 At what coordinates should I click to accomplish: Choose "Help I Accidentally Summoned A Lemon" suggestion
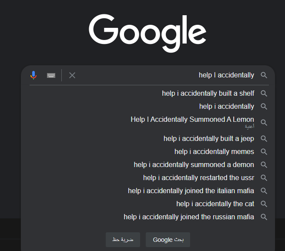(192, 120)
